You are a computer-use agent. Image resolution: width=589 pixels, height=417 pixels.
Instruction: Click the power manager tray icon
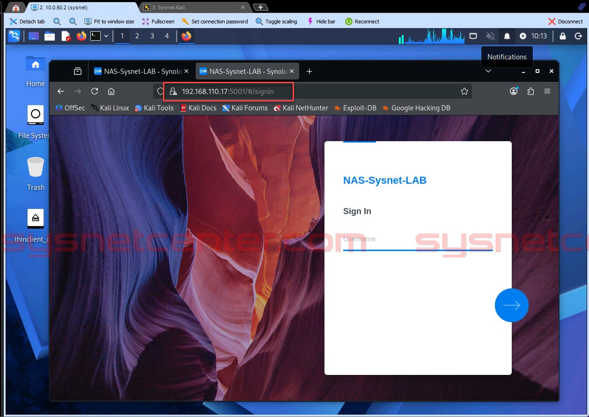tap(523, 36)
